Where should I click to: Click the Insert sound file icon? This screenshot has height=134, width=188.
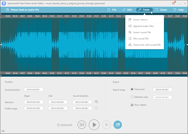pyautogui.click(x=130, y=32)
